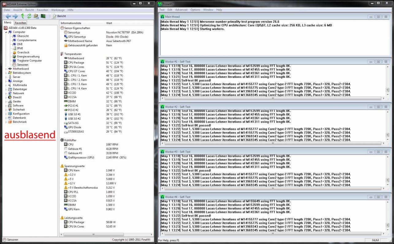Select the CPU Package temperature row

pyautogui.click(x=106, y=63)
